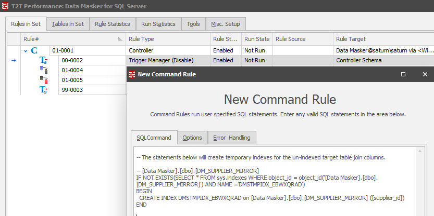Screen dimensions: 434x216
Task: Open the Rule Statistics tab
Action: (x=112, y=24)
